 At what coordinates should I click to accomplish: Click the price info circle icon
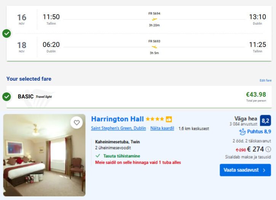point(268,149)
